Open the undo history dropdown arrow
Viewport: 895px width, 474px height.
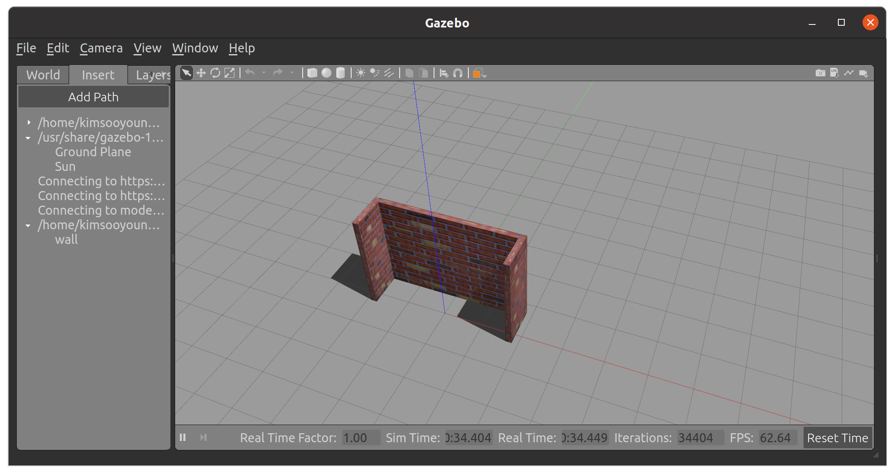[x=264, y=73]
